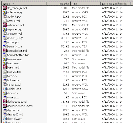Viewport: 133px width, 123px height.
Task: Click the digfont.pcx file icon
Action: coord(5,110)
